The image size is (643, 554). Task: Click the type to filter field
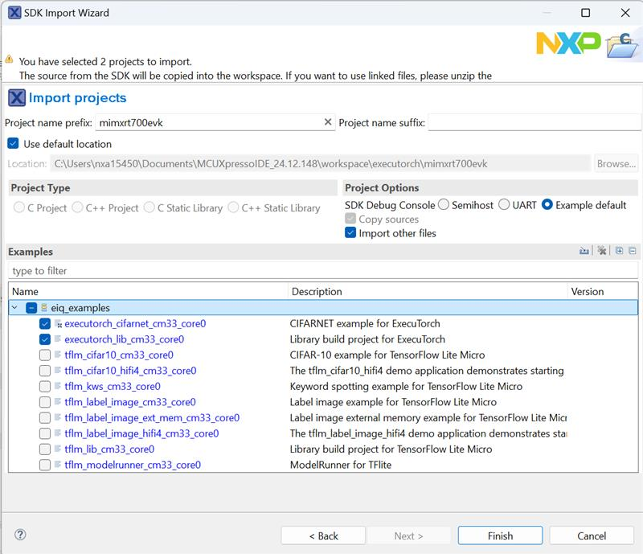pos(321,271)
